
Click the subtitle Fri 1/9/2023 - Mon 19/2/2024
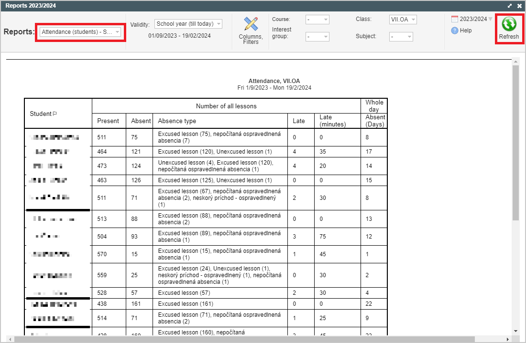(x=274, y=88)
